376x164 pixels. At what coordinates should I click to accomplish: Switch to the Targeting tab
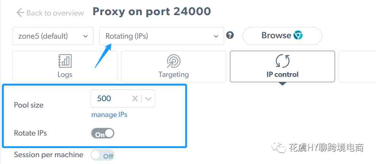(174, 66)
